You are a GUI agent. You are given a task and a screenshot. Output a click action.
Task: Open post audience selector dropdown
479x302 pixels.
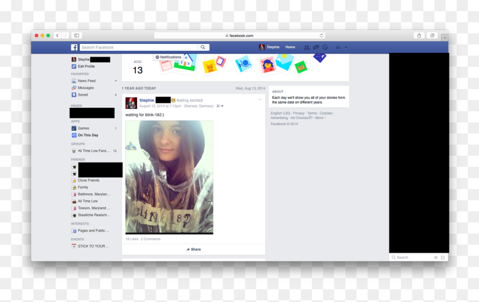click(x=220, y=106)
